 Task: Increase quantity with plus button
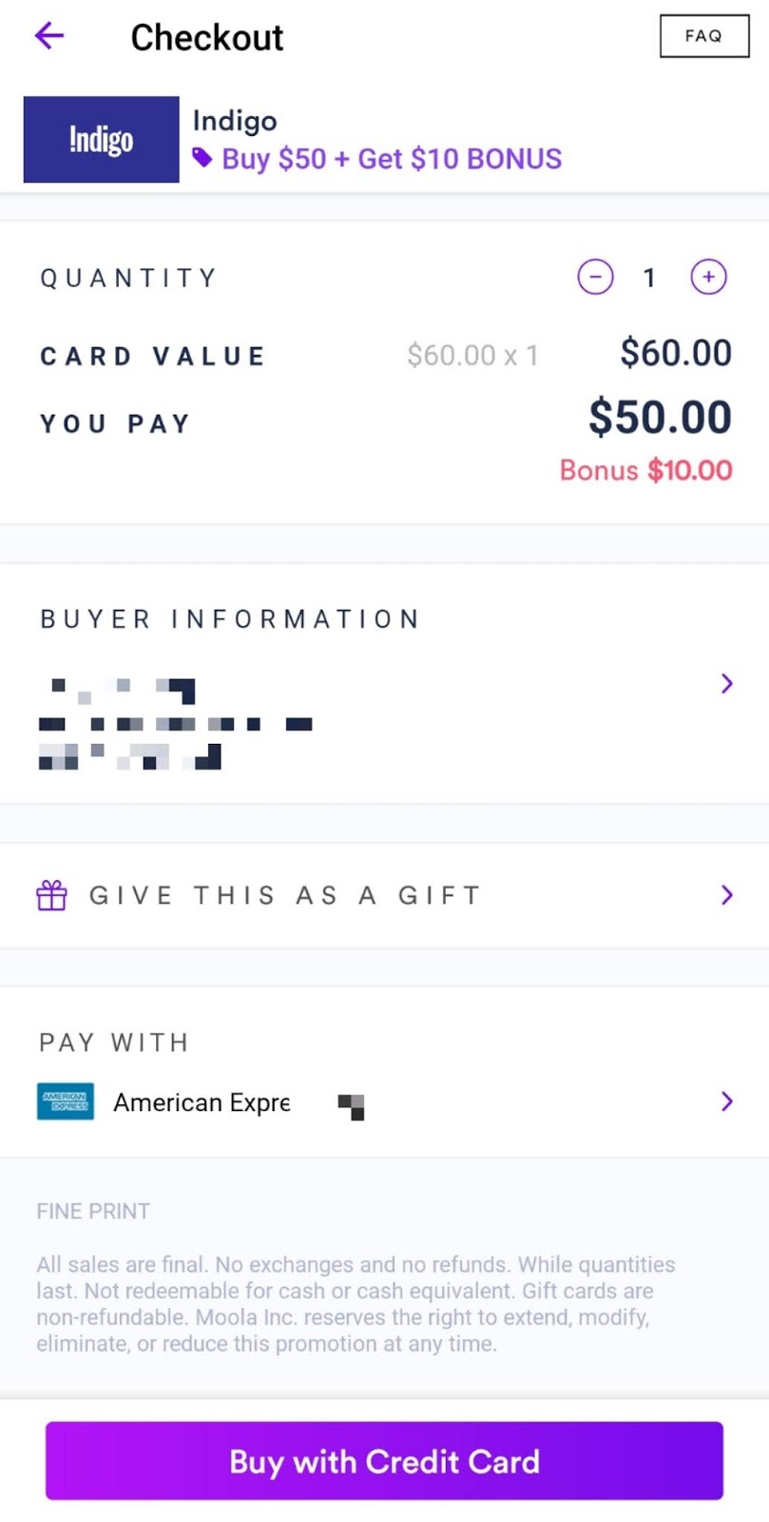click(x=708, y=277)
